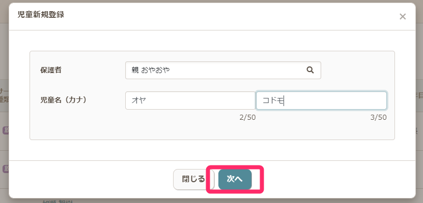The width and height of the screenshot is (423, 203).
Task: Click the lower purple badge behind dialog's left edge
Action: point(6,167)
